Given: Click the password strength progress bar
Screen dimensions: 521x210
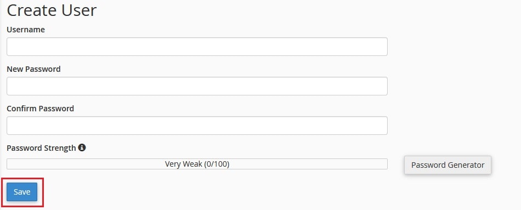Looking at the screenshot, I should (197, 164).
